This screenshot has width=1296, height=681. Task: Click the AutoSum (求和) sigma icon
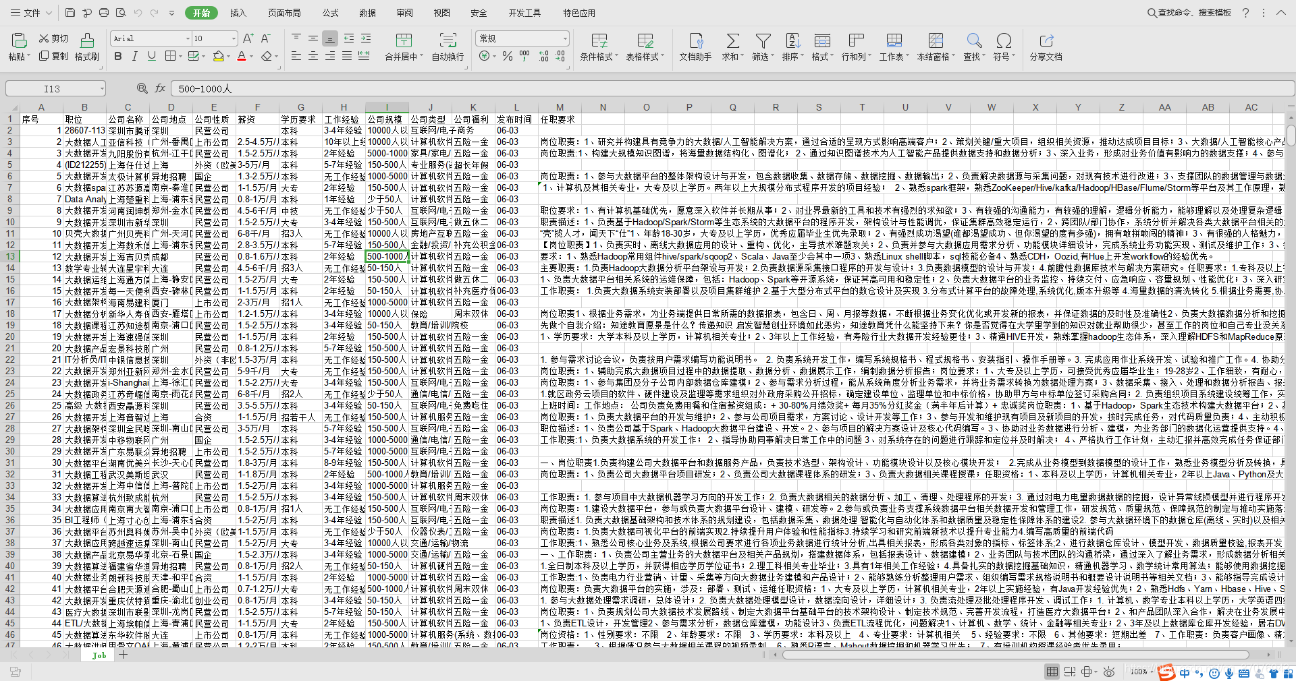tap(732, 40)
